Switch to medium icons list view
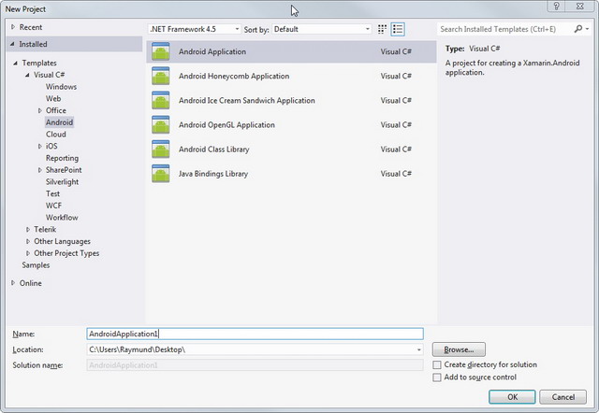 point(398,29)
